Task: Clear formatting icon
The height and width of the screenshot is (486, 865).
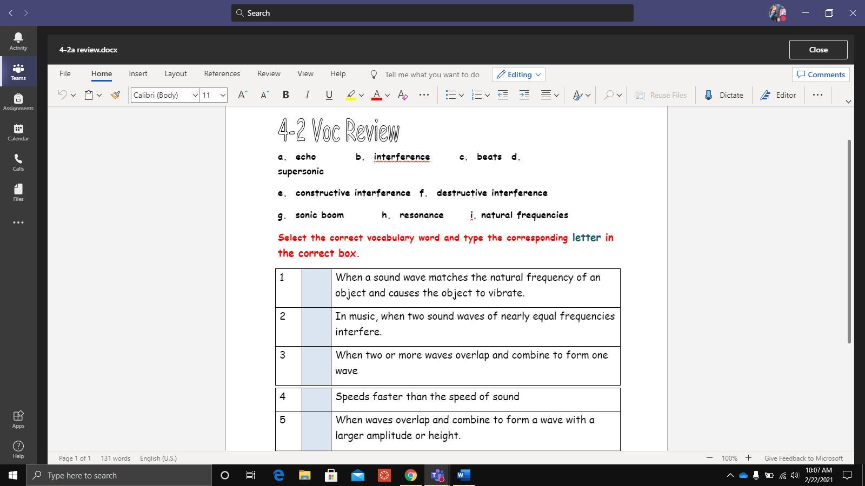Action: click(403, 95)
